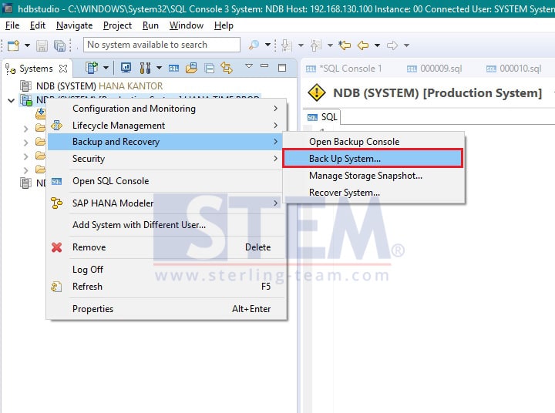555x413 pixels.
Task: Open the Project menu
Action: (117, 25)
